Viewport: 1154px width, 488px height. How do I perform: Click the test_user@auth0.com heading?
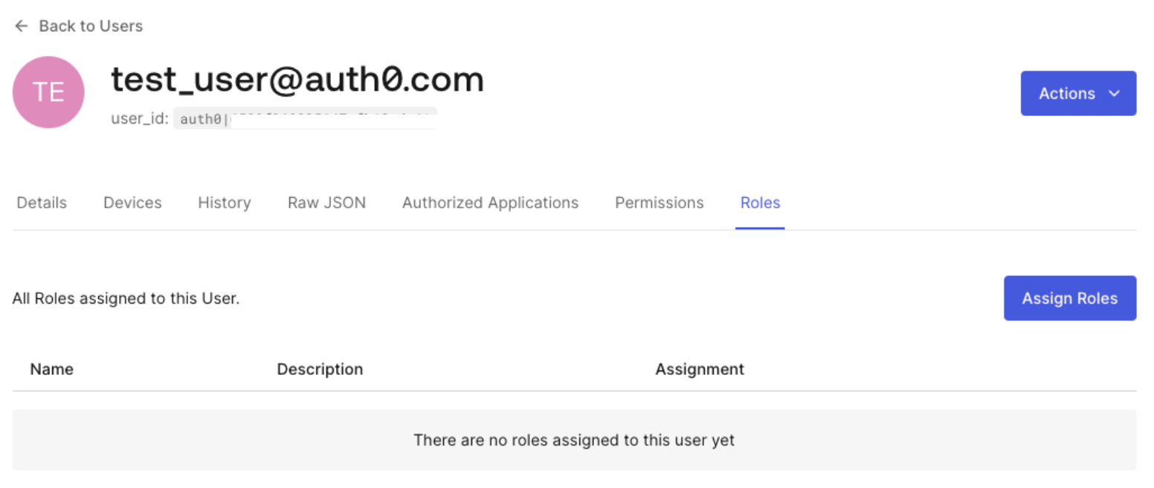click(297, 79)
